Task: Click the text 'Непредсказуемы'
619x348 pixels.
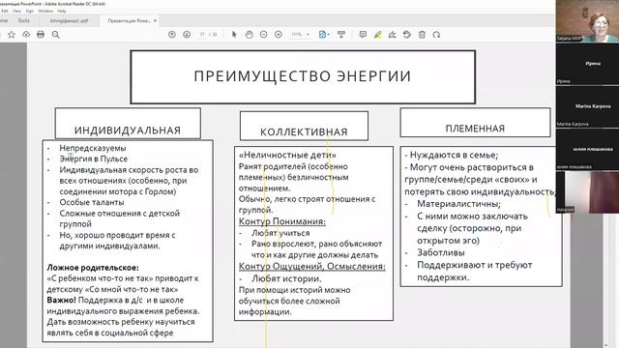Action: pos(93,148)
